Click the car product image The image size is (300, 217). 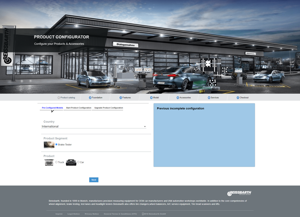click(x=71, y=162)
